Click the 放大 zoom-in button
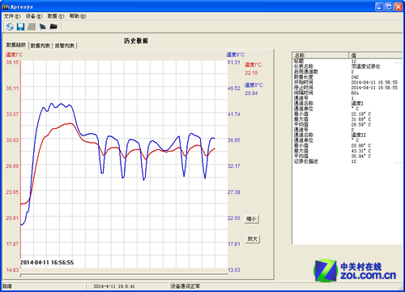This screenshot has width=405, height=292. (x=253, y=238)
